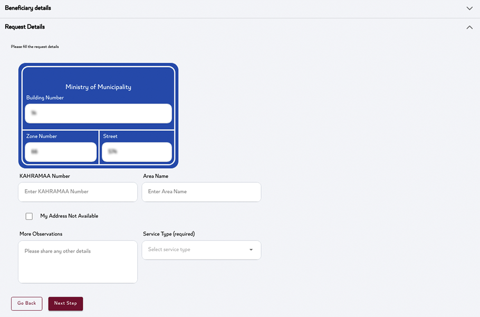Viewport: 480px width, 317px height.
Task: Click the Enter KAHRAMAA Number field
Action: (78, 192)
